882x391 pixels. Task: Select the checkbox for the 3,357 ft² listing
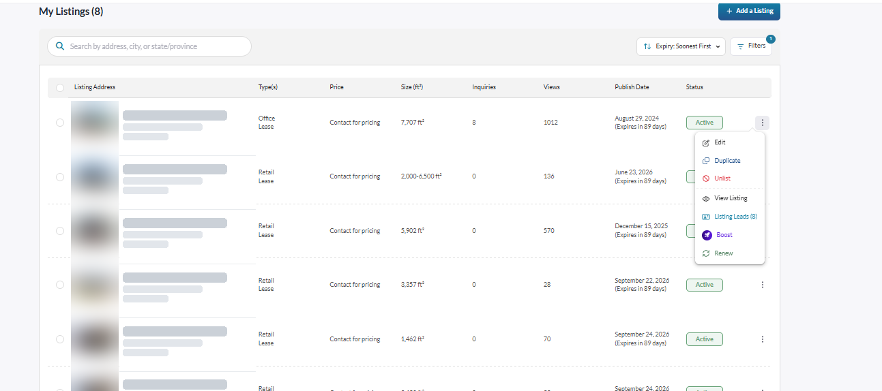pyautogui.click(x=60, y=285)
